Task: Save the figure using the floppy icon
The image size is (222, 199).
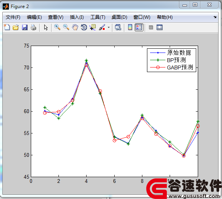Action: coord(25,27)
